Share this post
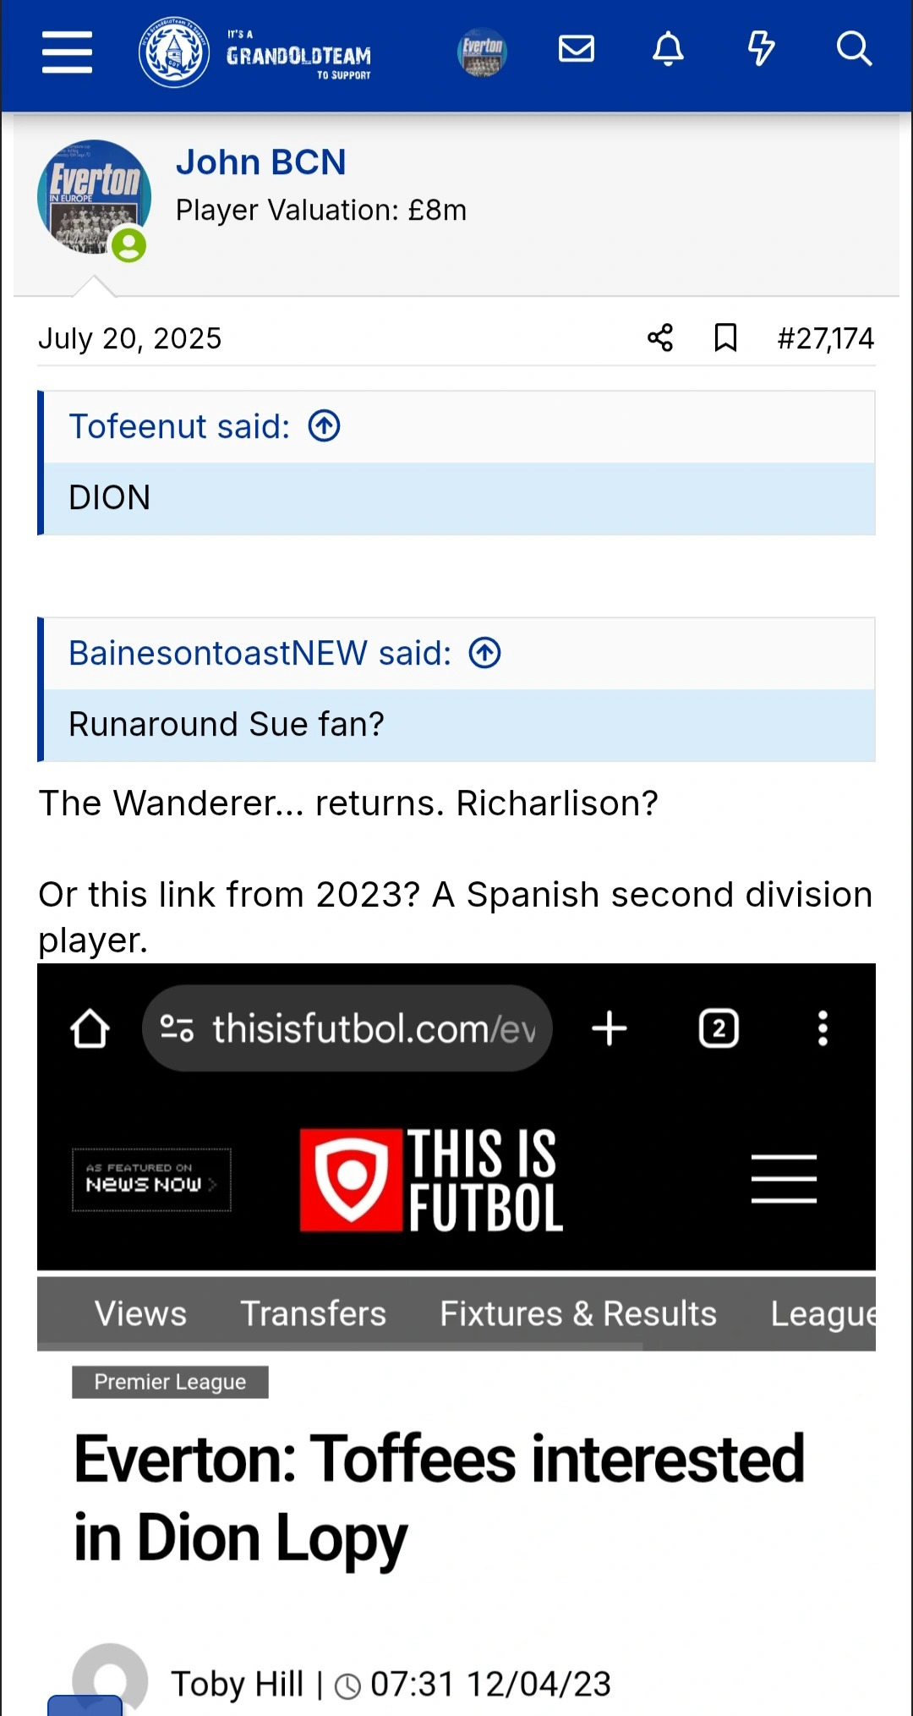The height and width of the screenshot is (1716, 913). pyautogui.click(x=660, y=338)
